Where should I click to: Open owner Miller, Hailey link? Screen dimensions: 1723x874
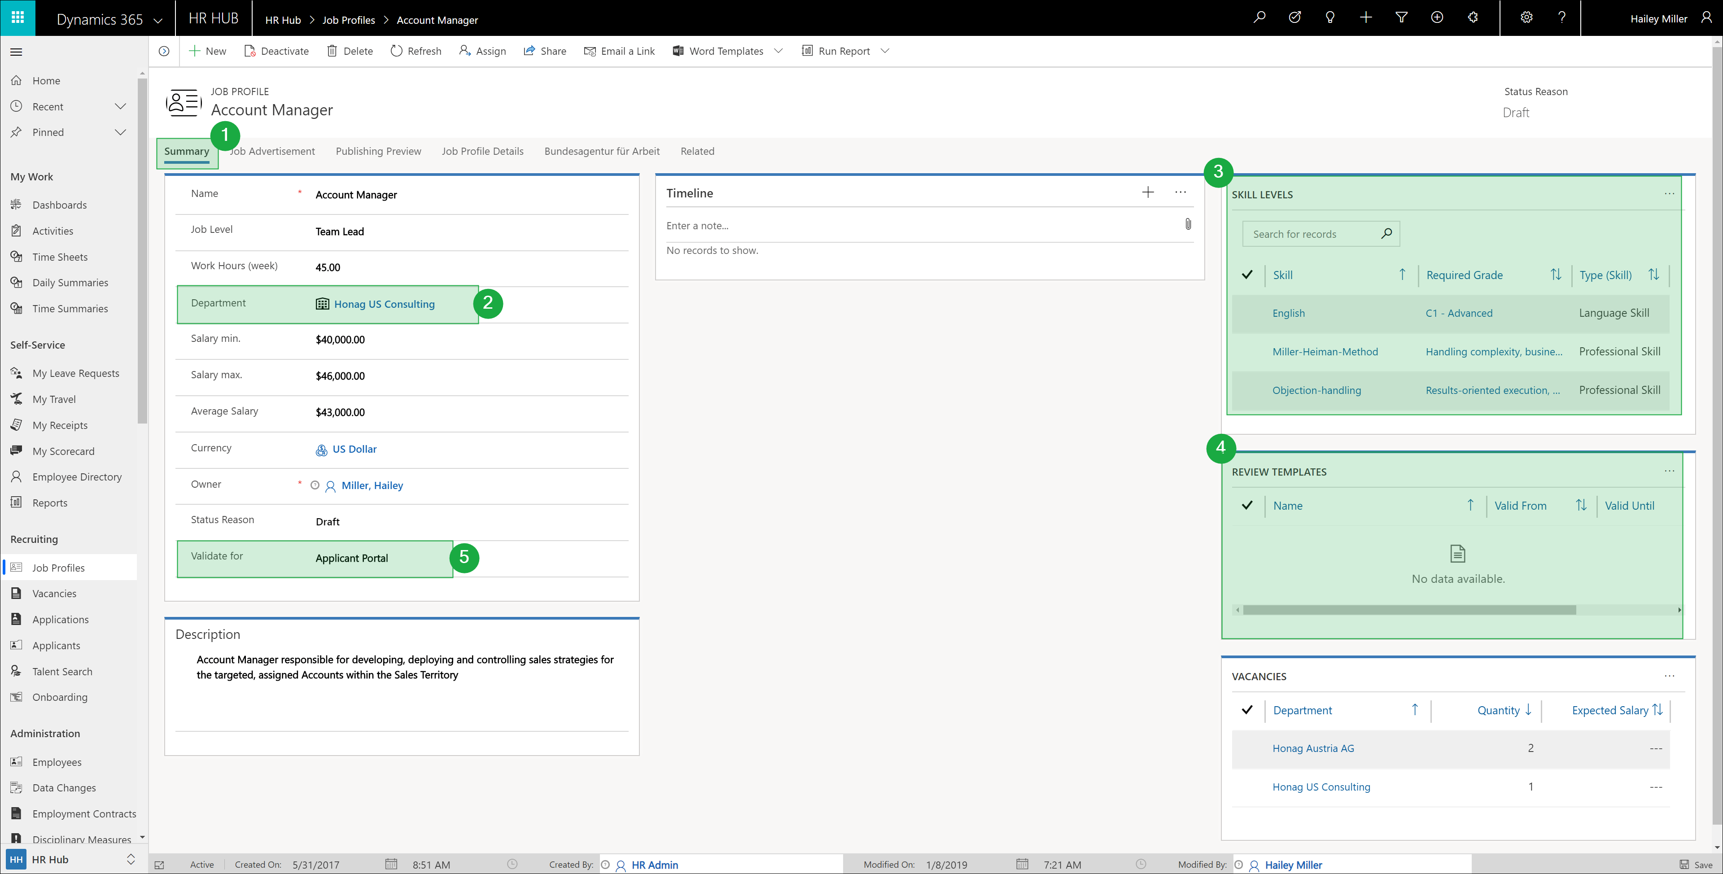coord(372,485)
